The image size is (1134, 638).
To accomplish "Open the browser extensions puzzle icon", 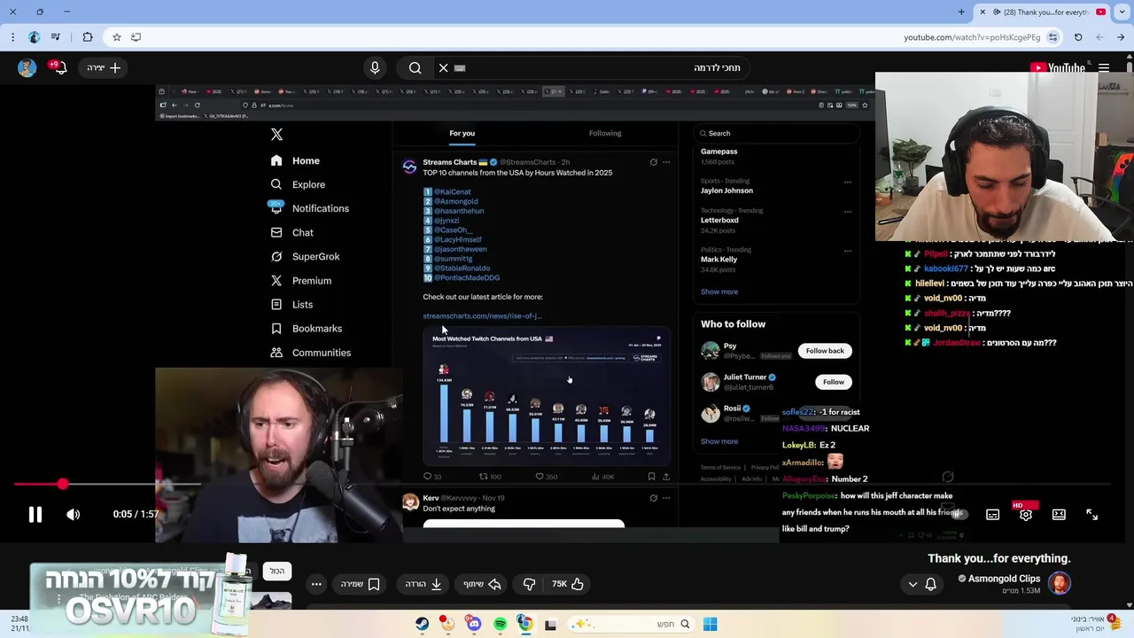I will [87, 37].
